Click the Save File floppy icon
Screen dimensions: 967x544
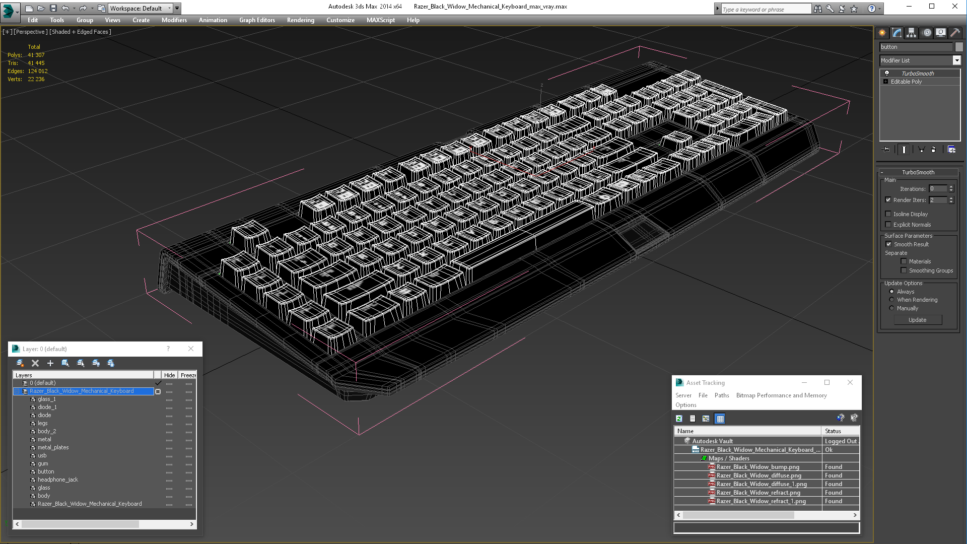52,8
